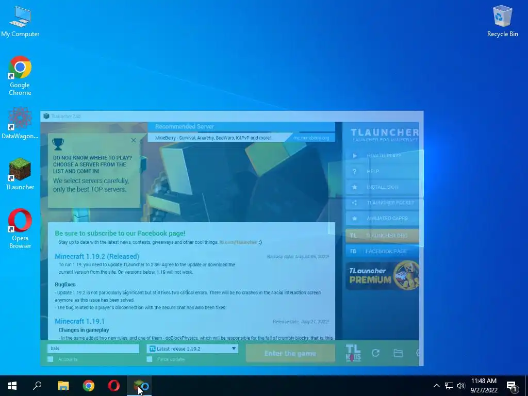The image size is (528, 396).
Task: Open the TLauncher Premium banner
Action: pos(382,275)
